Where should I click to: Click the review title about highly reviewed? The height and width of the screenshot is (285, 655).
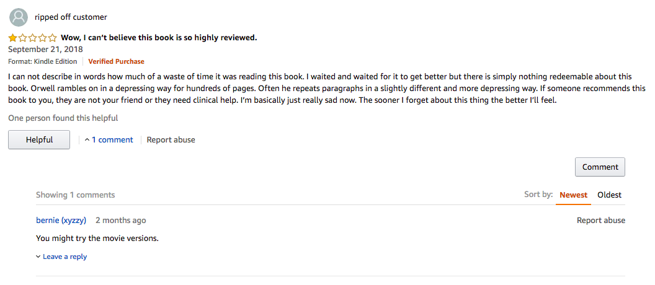(x=159, y=38)
